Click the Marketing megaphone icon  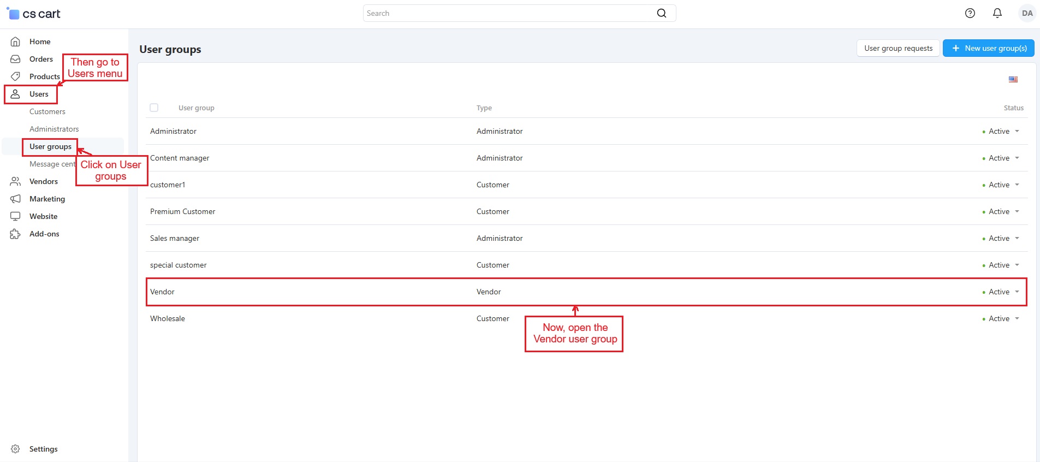click(x=15, y=199)
